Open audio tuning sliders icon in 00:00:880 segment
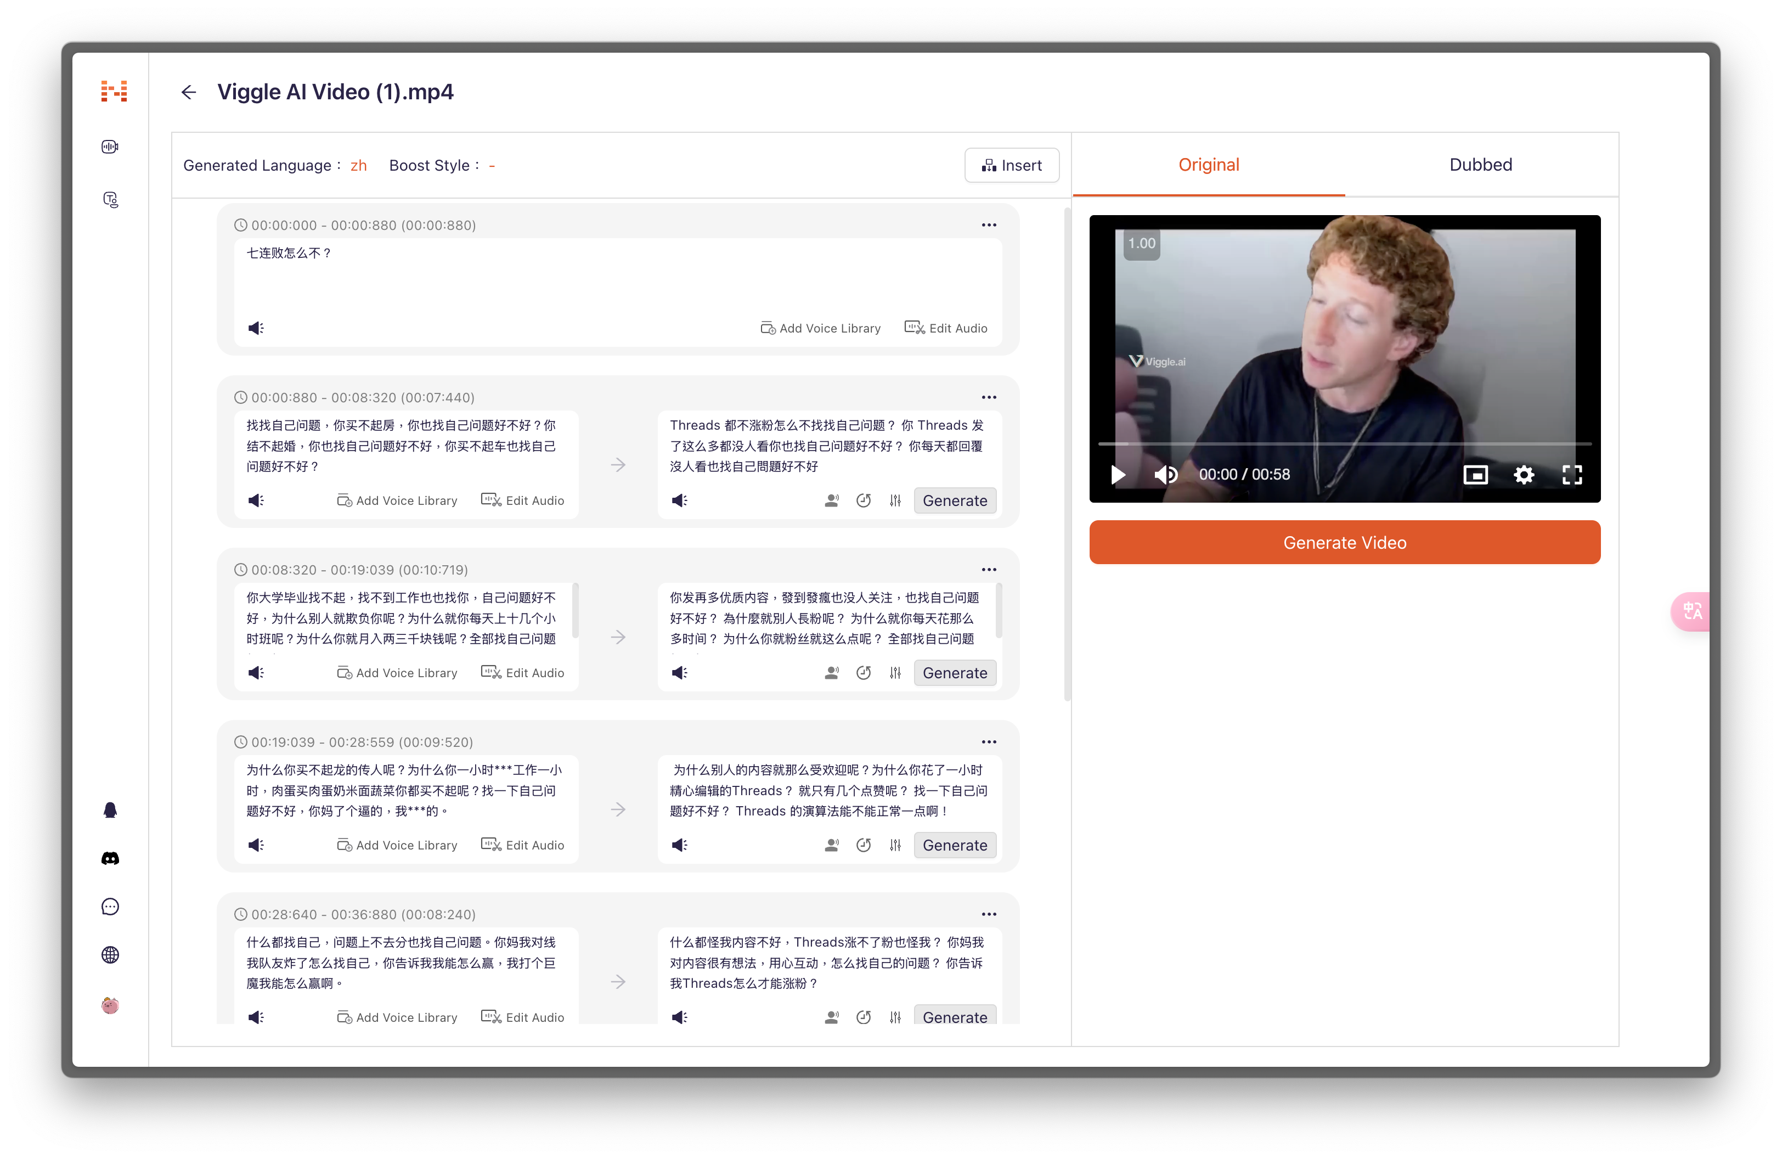 pos(895,500)
